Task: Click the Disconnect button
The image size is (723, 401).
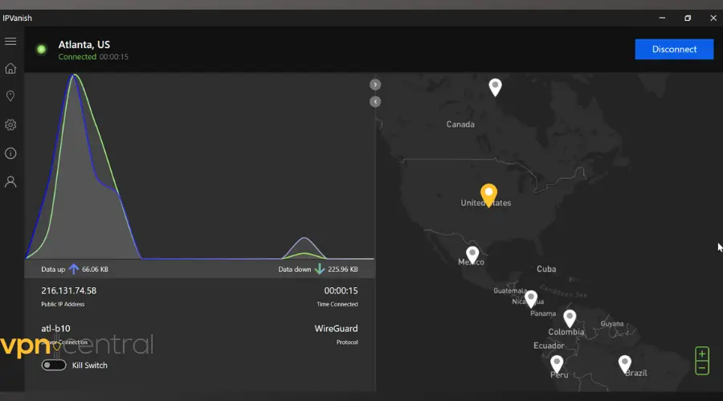Action: 674,49
